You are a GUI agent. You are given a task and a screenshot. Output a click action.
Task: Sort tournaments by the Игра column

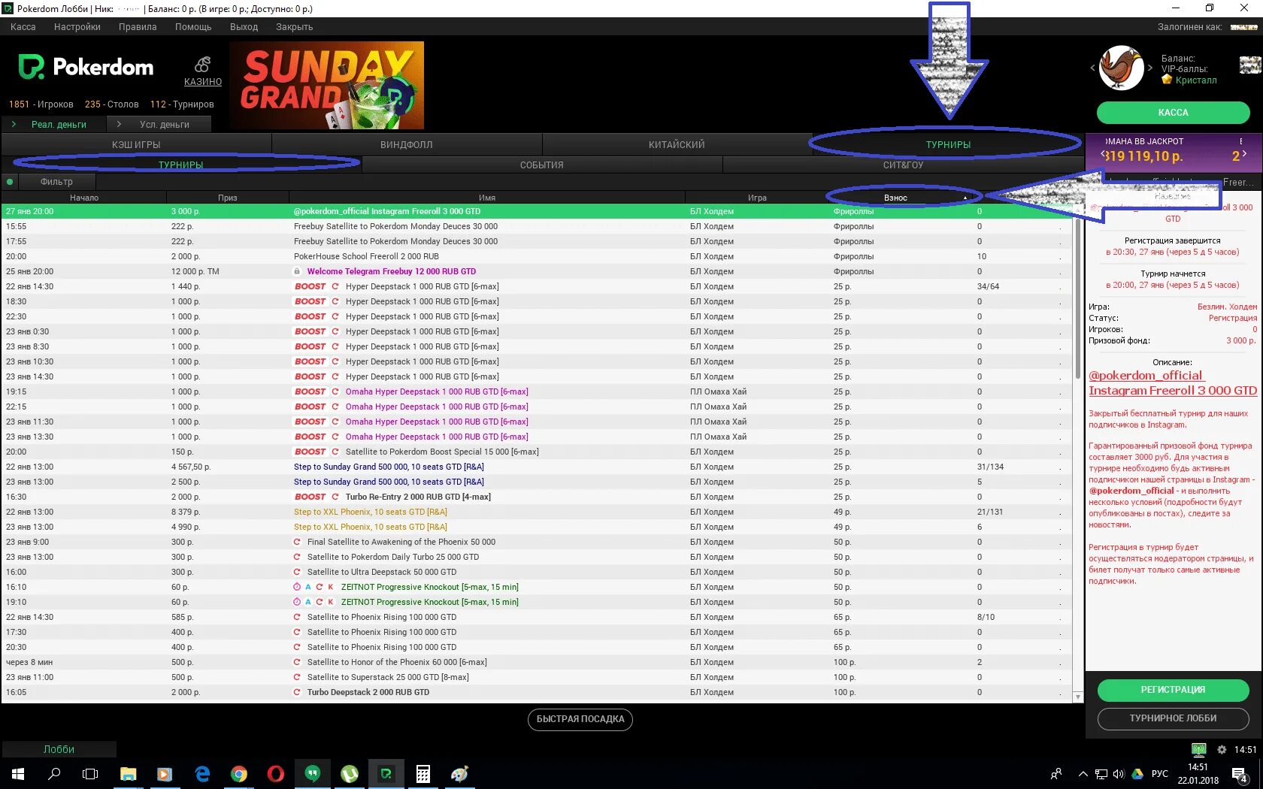click(757, 198)
